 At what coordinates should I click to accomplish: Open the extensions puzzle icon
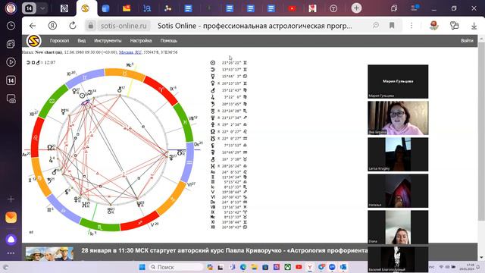pos(454,26)
